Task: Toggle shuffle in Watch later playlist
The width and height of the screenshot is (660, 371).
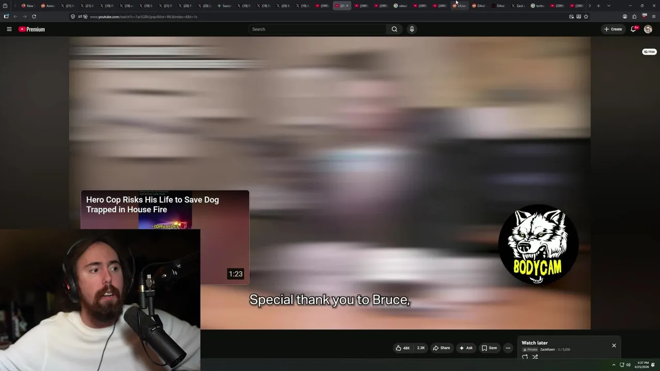Action: [535, 357]
